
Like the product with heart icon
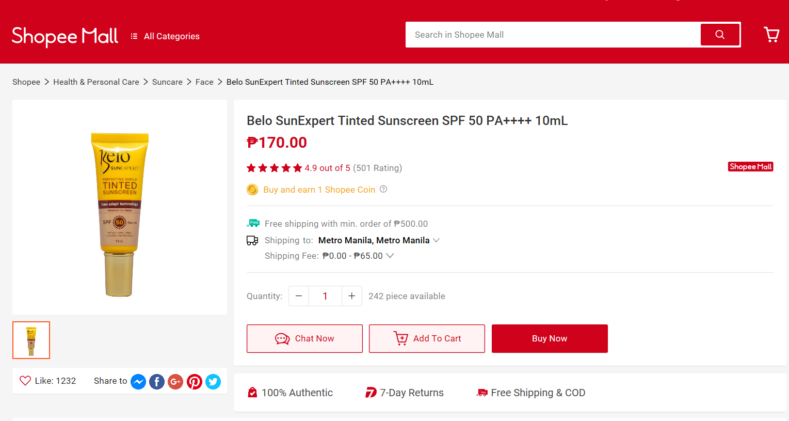(x=25, y=381)
